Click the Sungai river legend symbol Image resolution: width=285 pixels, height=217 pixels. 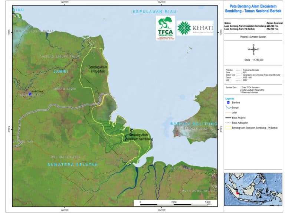(228, 107)
